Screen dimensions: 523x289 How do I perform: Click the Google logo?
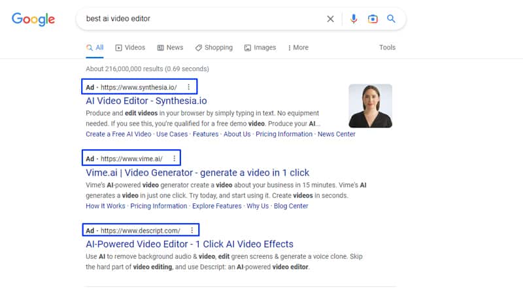tap(34, 19)
